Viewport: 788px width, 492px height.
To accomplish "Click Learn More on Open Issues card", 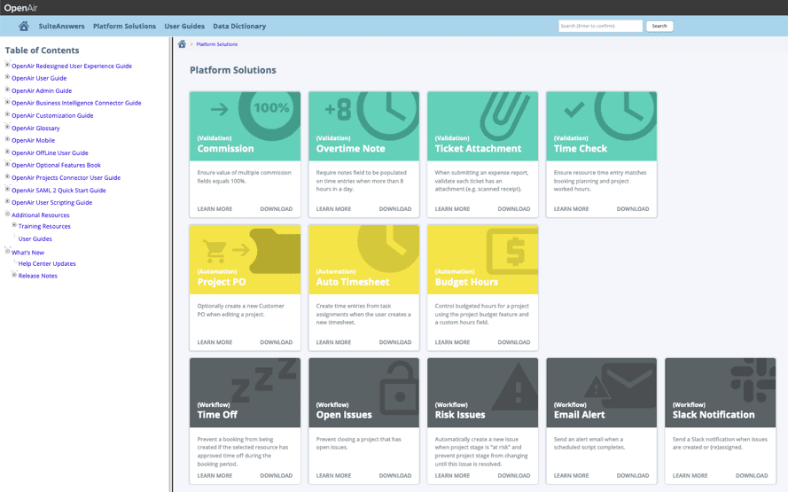I will coord(333,475).
